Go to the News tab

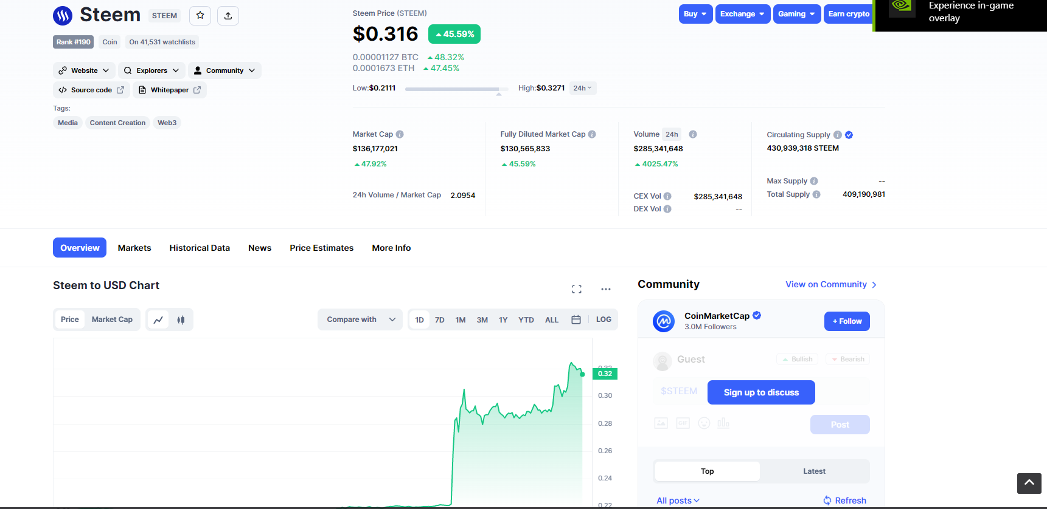click(260, 248)
